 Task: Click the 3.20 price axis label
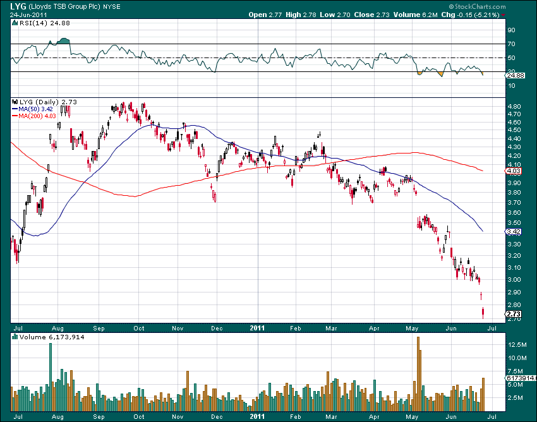(x=514, y=255)
